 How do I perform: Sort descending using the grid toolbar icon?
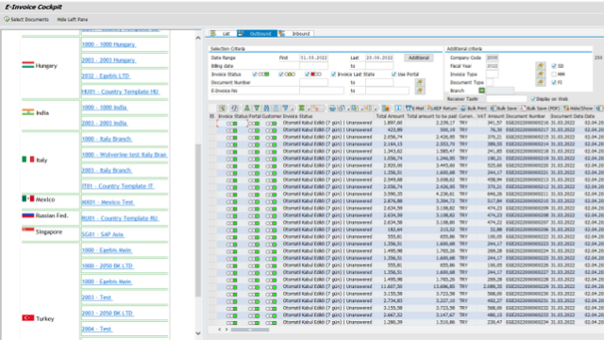[257, 109]
